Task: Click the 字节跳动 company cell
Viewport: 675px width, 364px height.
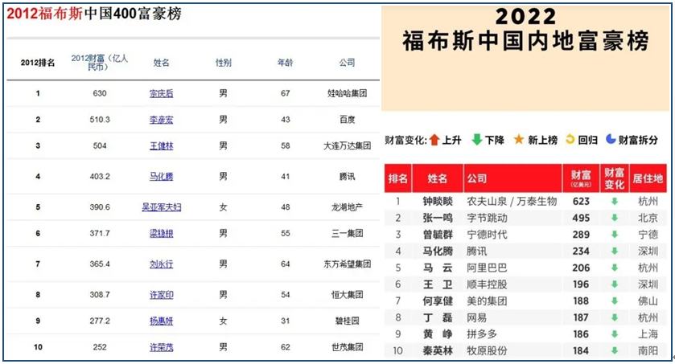Action: (x=488, y=218)
